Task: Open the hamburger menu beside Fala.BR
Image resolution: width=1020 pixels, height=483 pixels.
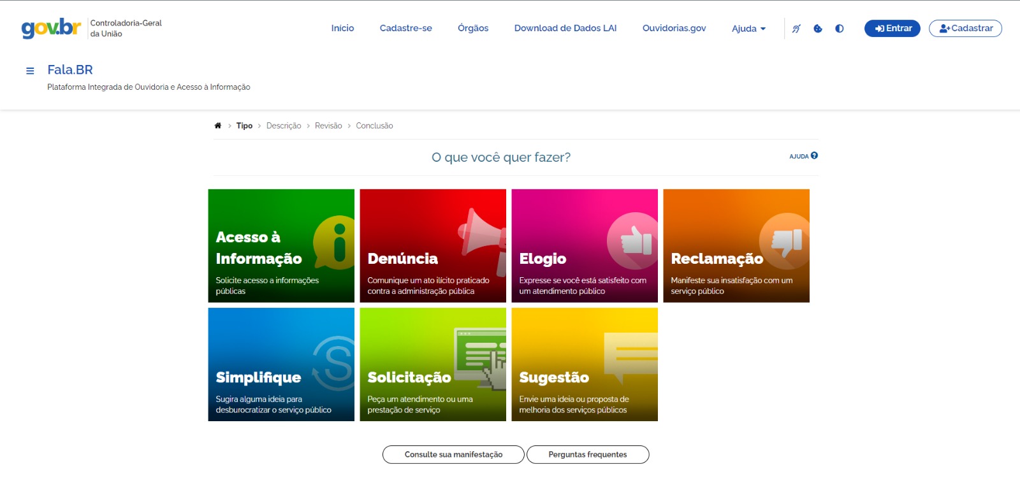Action: [30, 71]
